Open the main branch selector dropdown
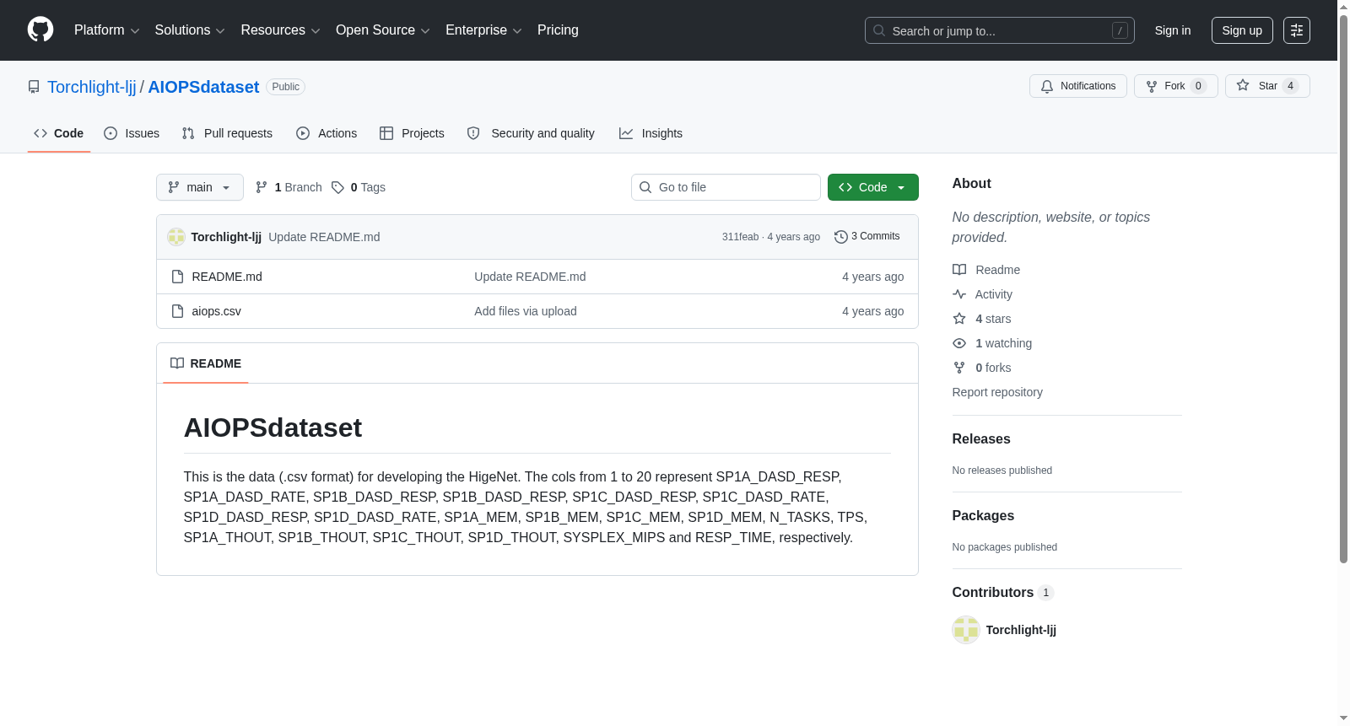The width and height of the screenshot is (1350, 726). pyautogui.click(x=200, y=187)
